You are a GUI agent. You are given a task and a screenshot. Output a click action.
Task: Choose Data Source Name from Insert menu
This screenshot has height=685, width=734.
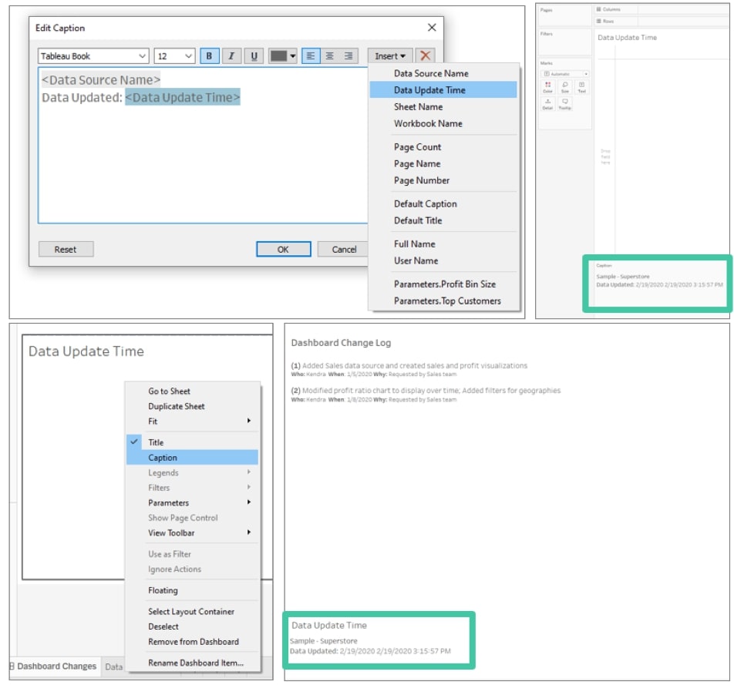[x=443, y=73]
